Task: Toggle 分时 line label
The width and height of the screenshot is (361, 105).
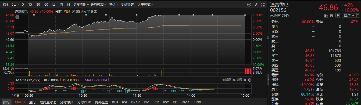Action: point(58,11)
